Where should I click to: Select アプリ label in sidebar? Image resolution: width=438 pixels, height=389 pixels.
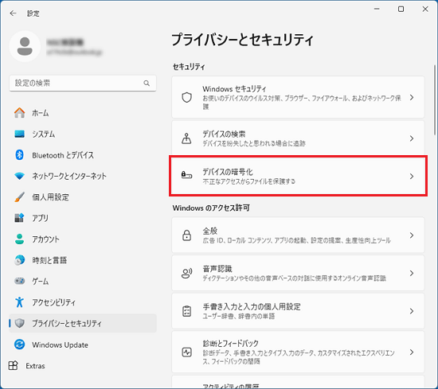[x=40, y=218]
